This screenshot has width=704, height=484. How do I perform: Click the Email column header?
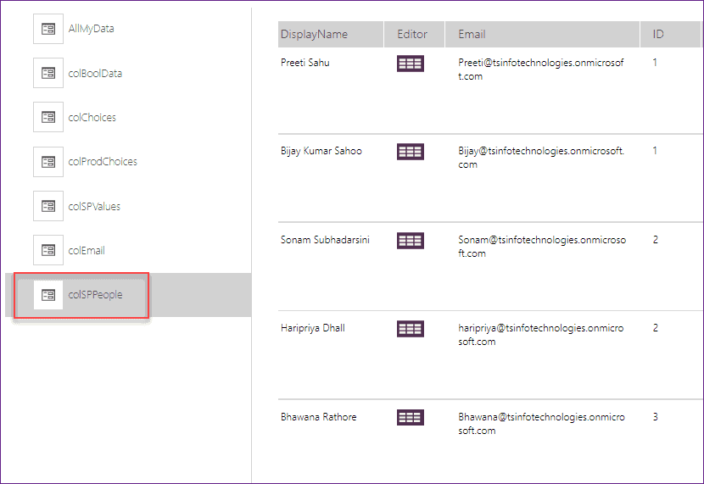(x=542, y=34)
